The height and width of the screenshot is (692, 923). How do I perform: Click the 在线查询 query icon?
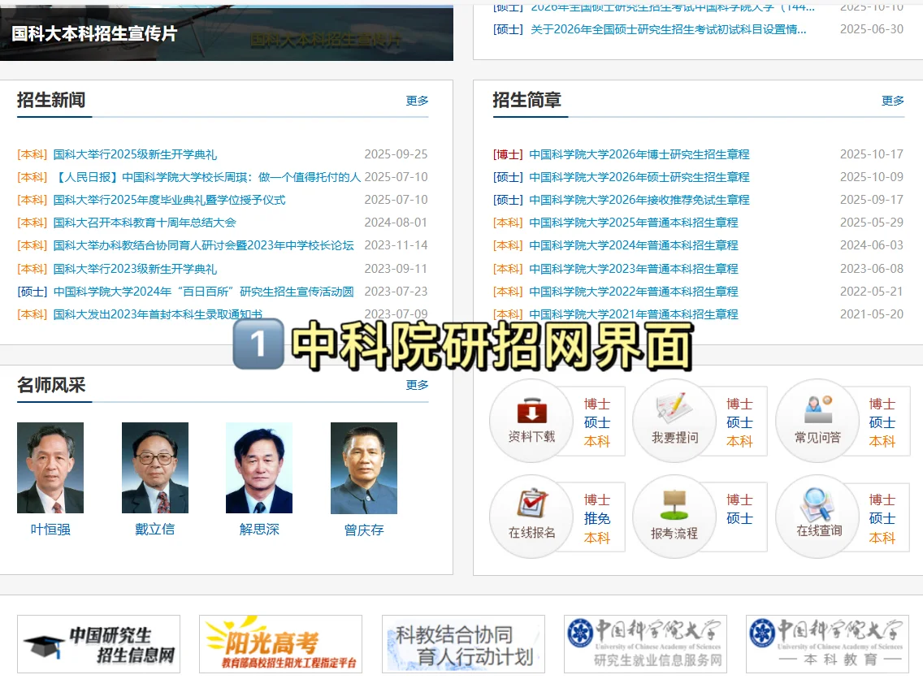(x=817, y=517)
